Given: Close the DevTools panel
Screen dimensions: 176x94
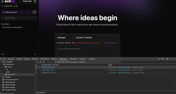Looking at the screenshot, I should click(x=174, y=59).
